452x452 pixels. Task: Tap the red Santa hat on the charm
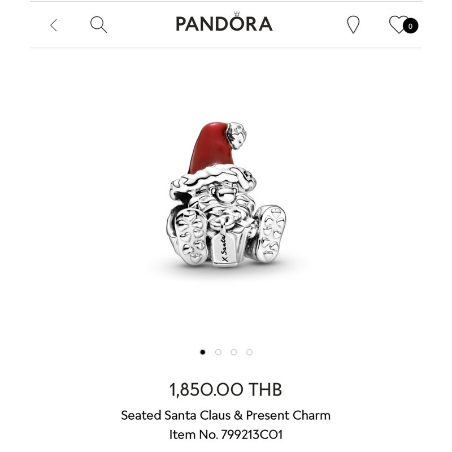[209, 149]
